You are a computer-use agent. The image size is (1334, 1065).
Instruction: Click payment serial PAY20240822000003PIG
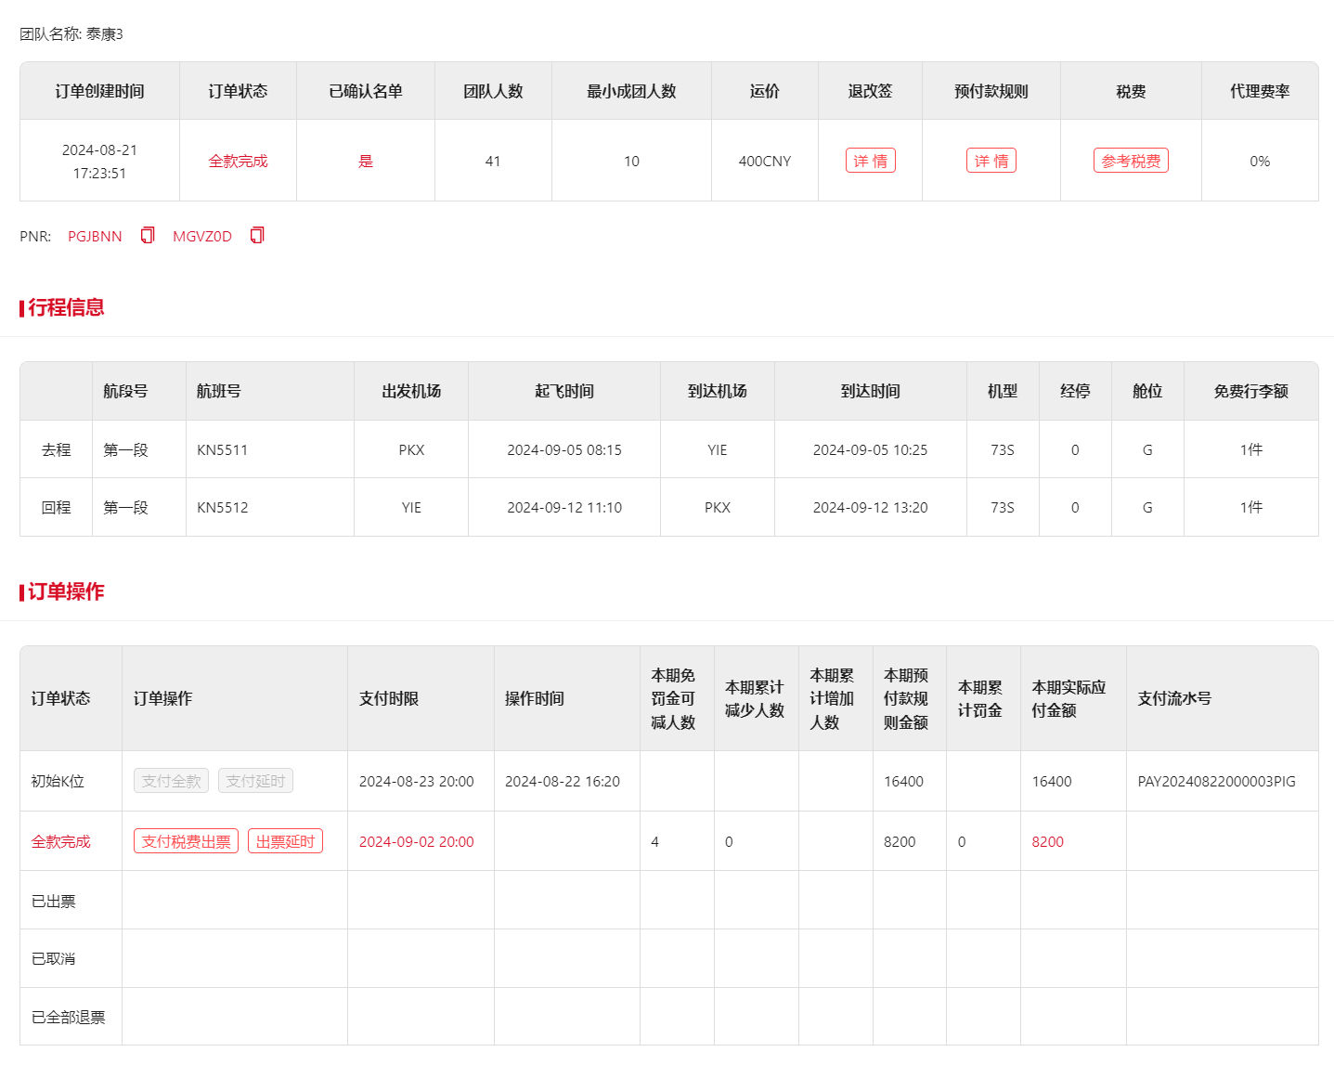tap(1216, 782)
